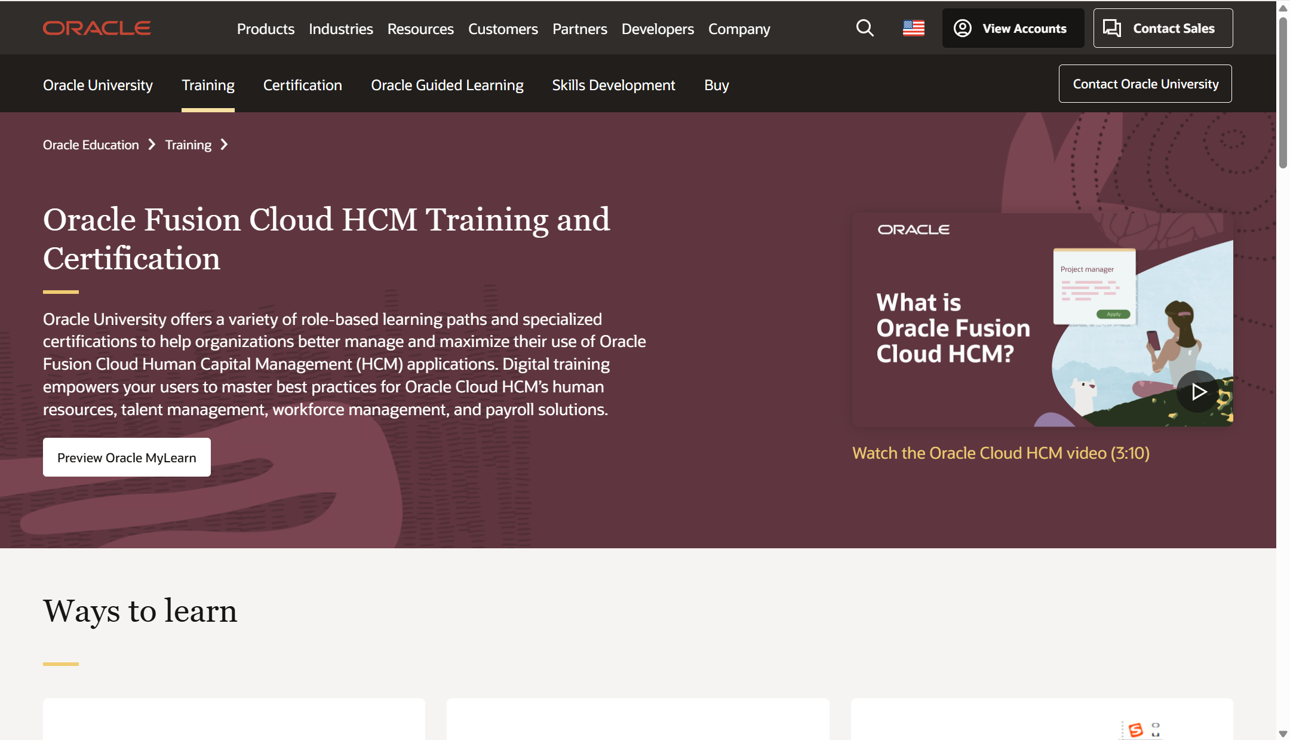Viewport: 1290px width, 740px height.
Task: Click the Preview Oracle MyLearn button
Action: click(127, 457)
